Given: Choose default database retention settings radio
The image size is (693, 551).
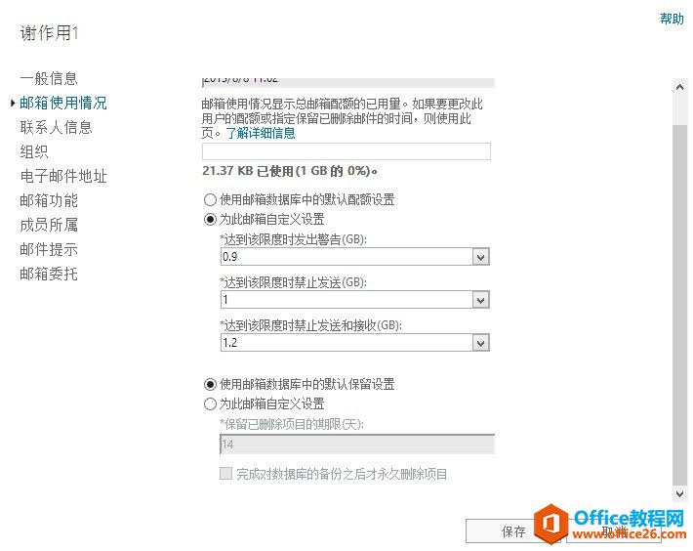Looking at the screenshot, I should pyautogui.click(x=210, y=385).
